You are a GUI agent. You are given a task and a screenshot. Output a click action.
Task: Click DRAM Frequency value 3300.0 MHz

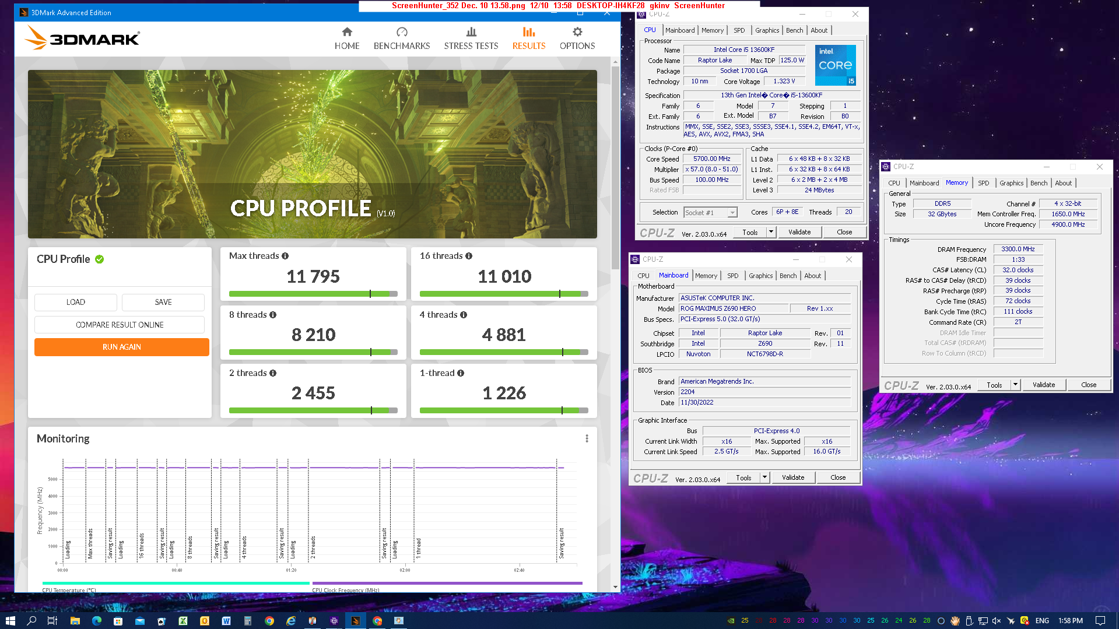[1018, 249]
